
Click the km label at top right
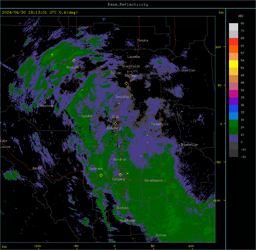point(221,12)
